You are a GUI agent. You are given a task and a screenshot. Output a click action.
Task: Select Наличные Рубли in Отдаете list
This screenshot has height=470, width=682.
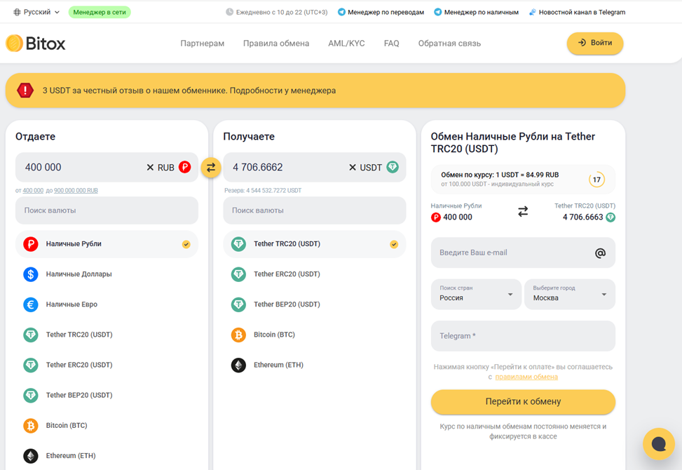[x=107, y=244]
